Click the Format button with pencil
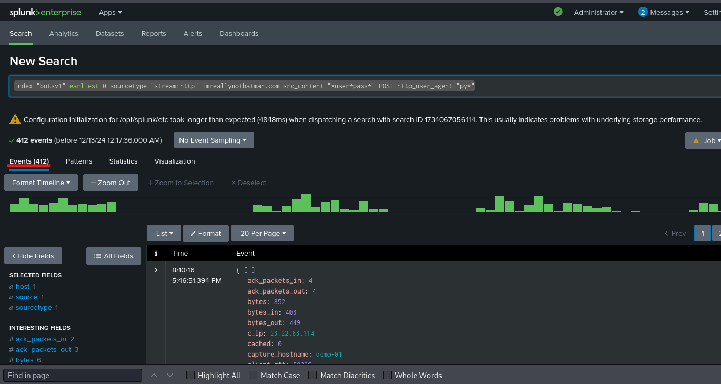 (x=206, y=233)
